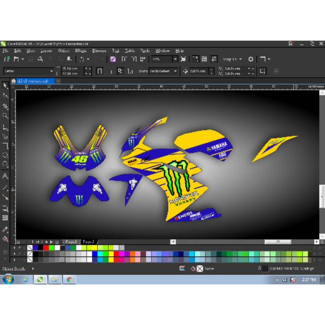Select the Connector tool
This screenshot has width=325, height=325.
[x=5, y=197]
